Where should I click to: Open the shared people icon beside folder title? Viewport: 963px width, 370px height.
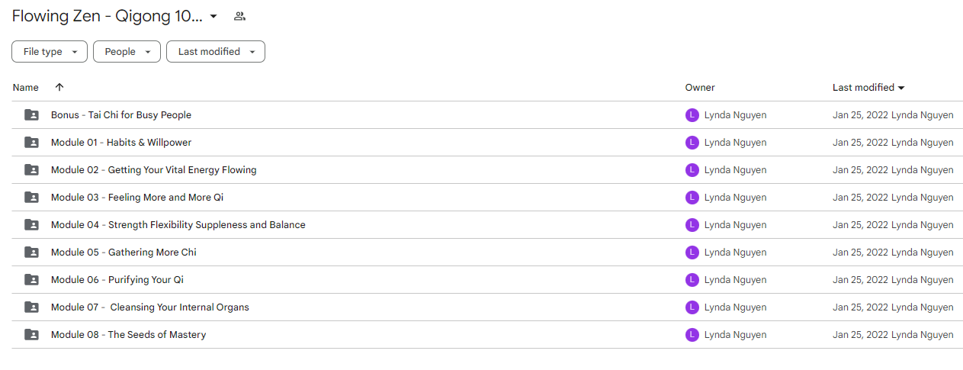pyautogui.click(x=239, y=16)
